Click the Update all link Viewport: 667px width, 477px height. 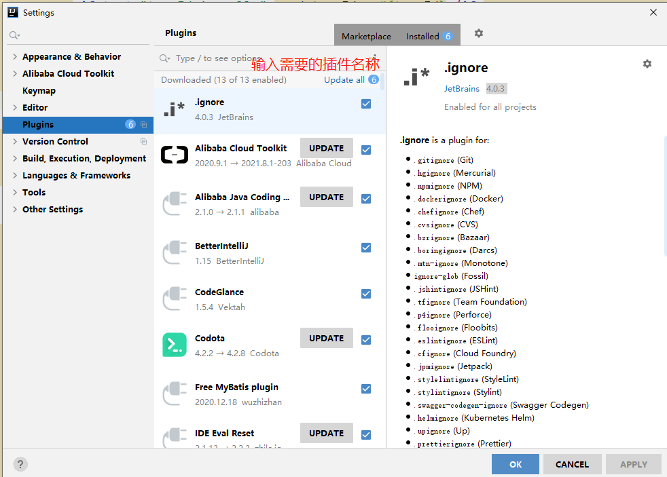coord(344,80)
